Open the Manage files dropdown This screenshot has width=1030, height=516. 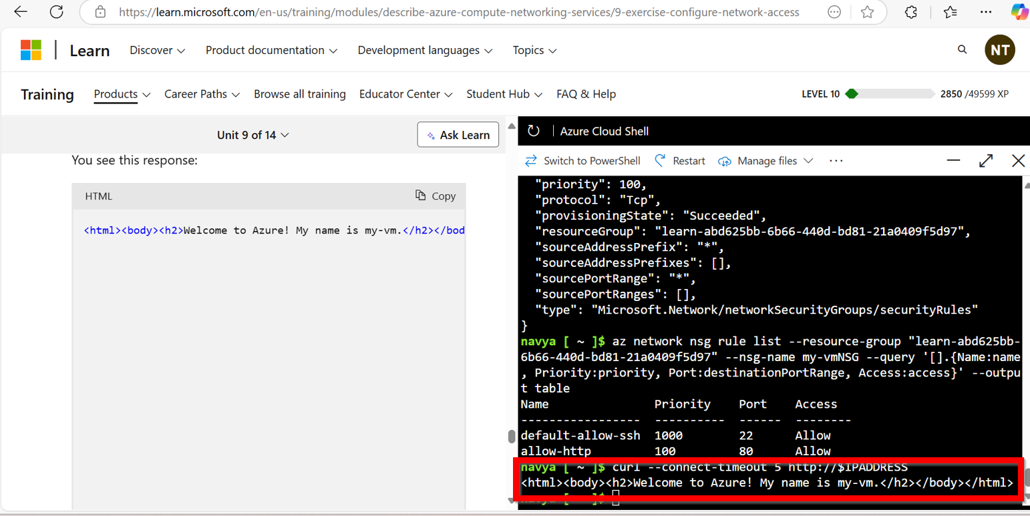tap(765, 161)
